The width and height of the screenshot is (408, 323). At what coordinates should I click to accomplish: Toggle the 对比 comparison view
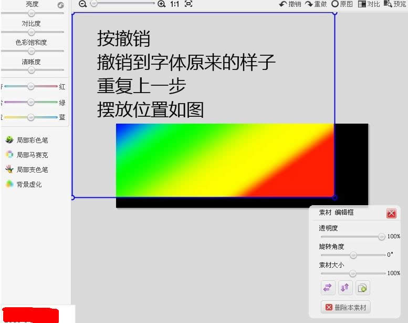(369, 4)
